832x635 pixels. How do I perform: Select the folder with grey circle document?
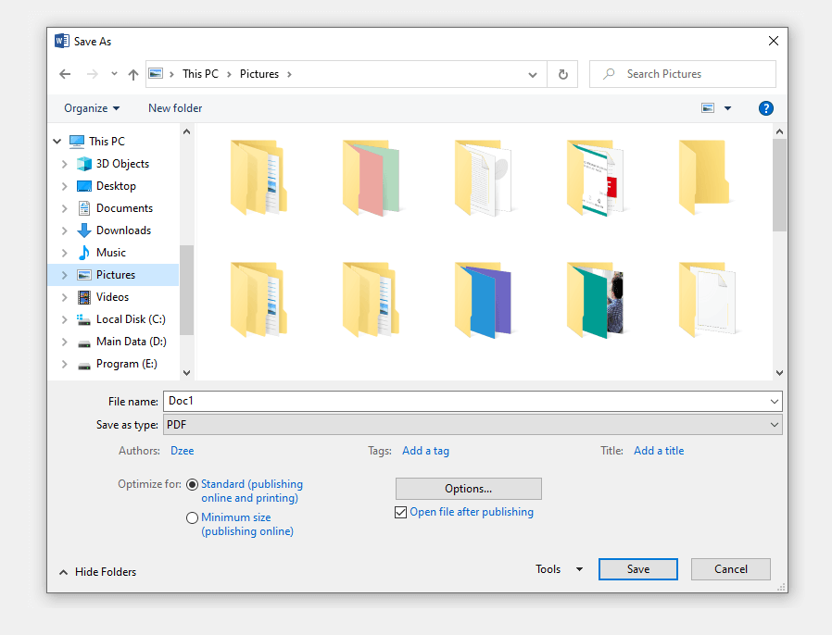pyautogui.click(x=484, y=178)
